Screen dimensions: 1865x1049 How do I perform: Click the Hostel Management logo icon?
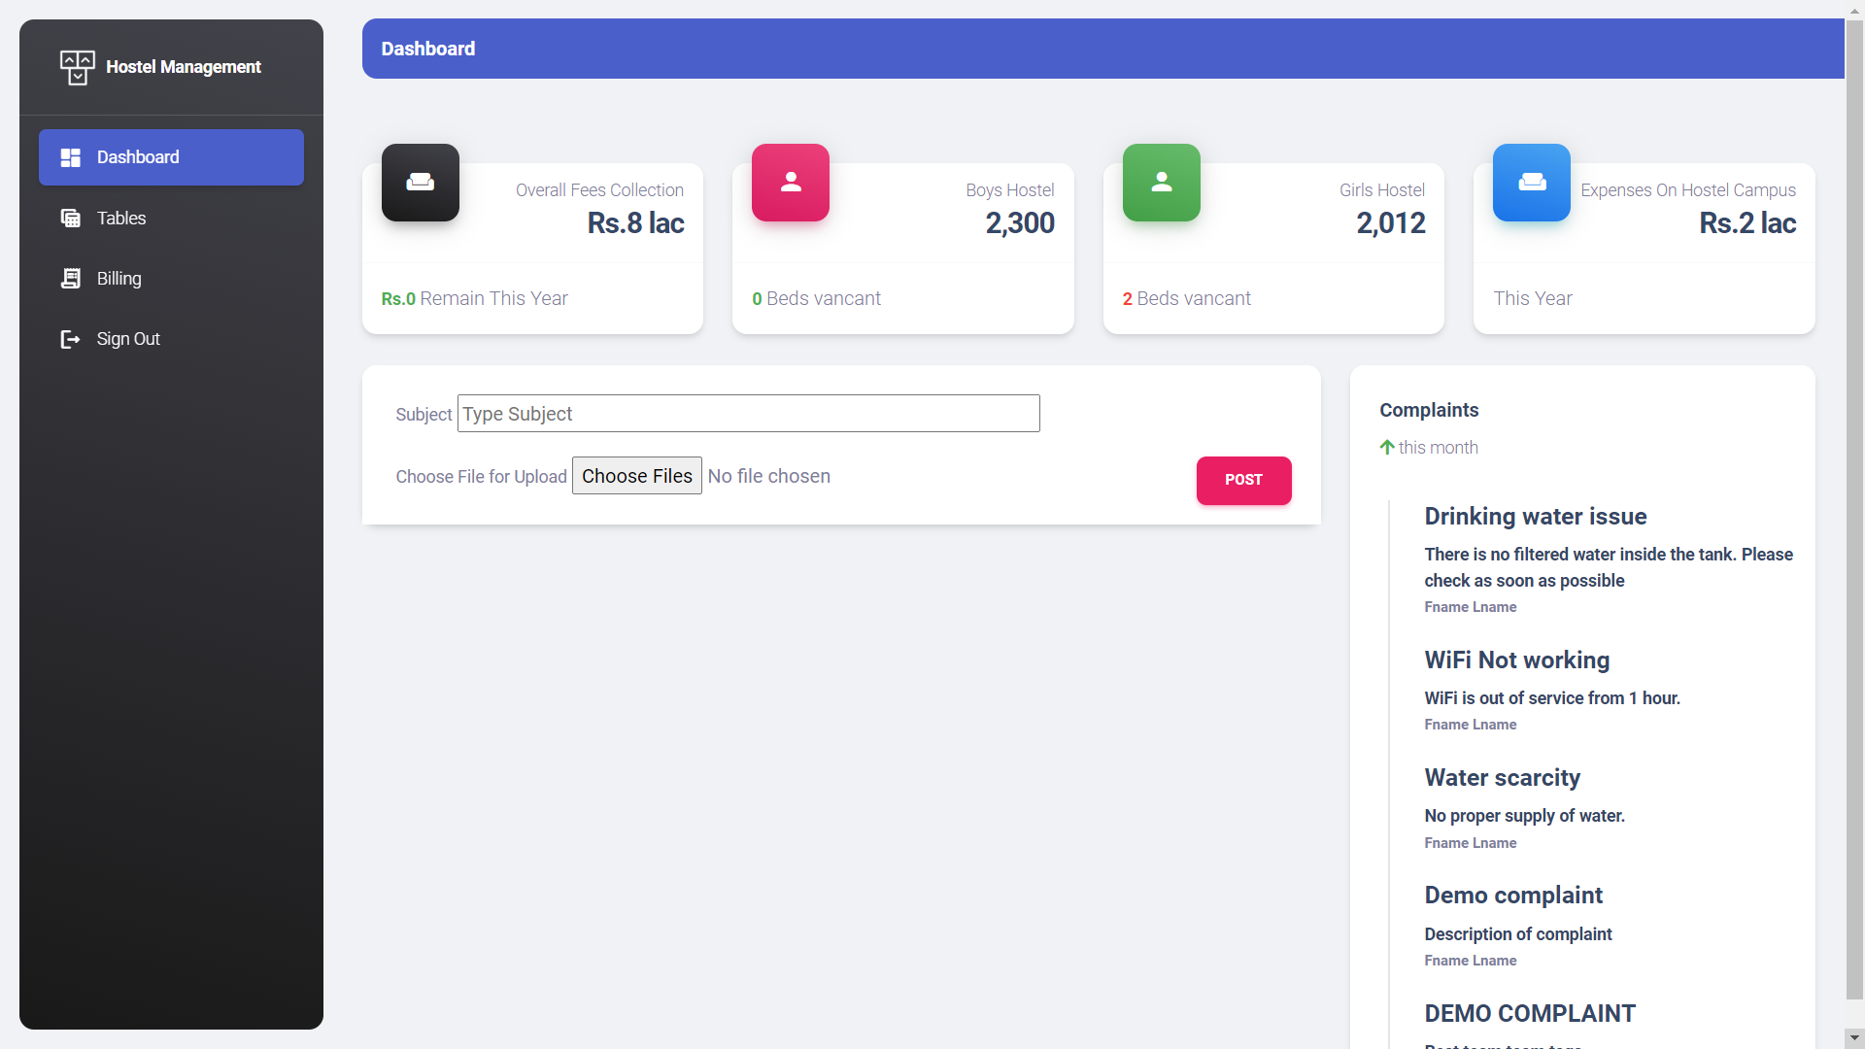pos(77,67)
